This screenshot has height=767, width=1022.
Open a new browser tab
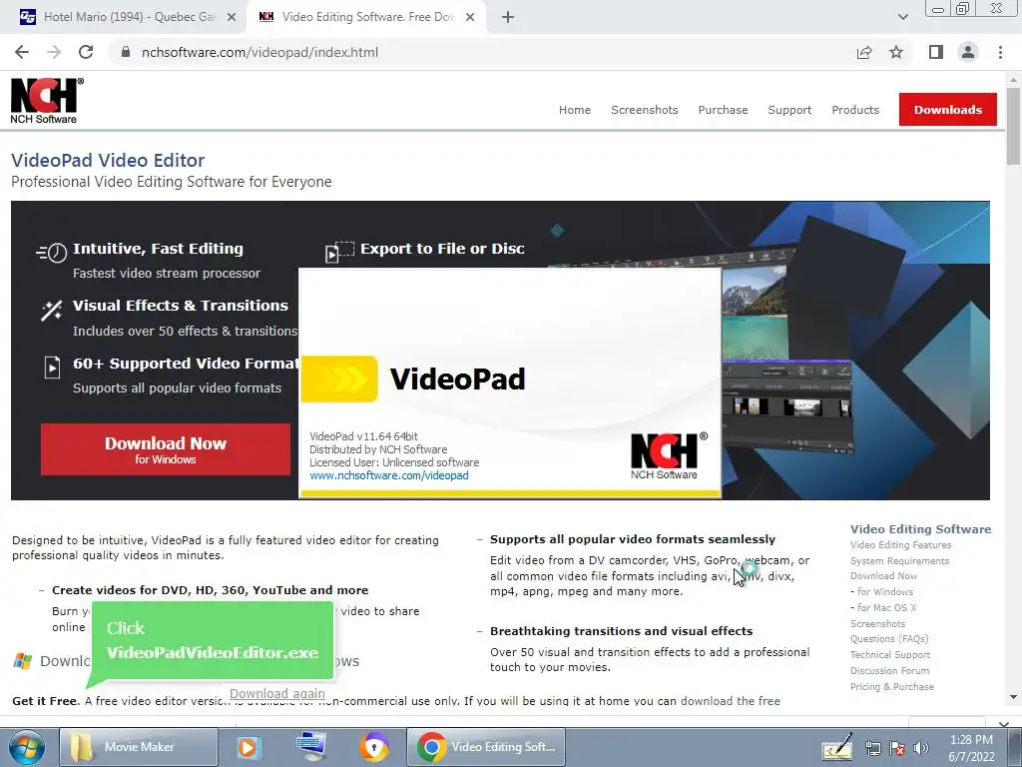pos(508,17)
